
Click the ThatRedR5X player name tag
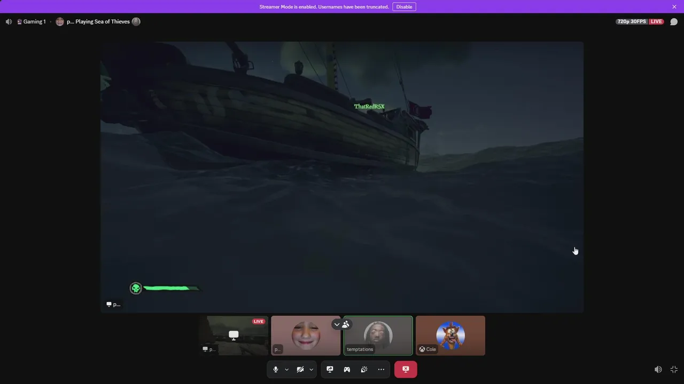point(369,107)
